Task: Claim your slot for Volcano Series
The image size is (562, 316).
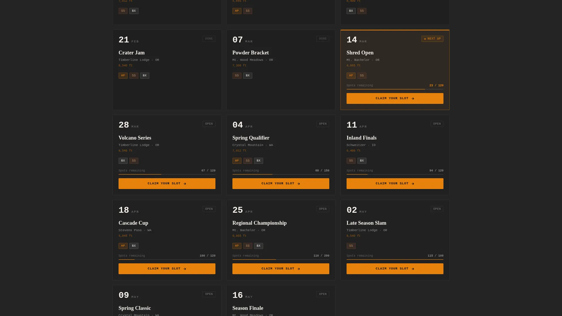Action: coord(167,184)
